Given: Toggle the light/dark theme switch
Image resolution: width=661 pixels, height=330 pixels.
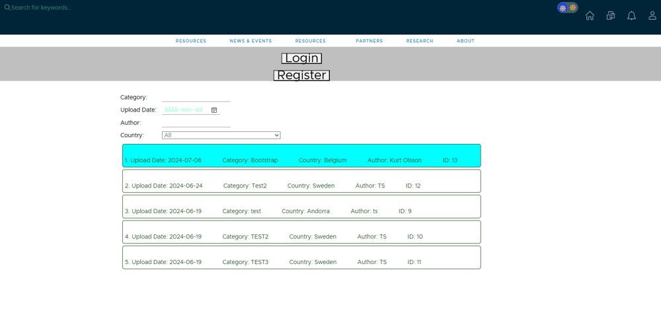Looking at the screenshot, I should click(x=567, y=8).
